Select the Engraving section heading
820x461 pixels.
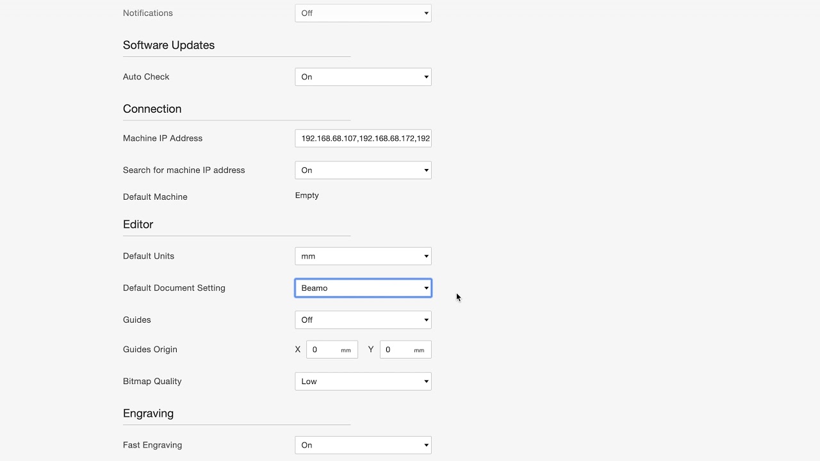tap(148, 414)
